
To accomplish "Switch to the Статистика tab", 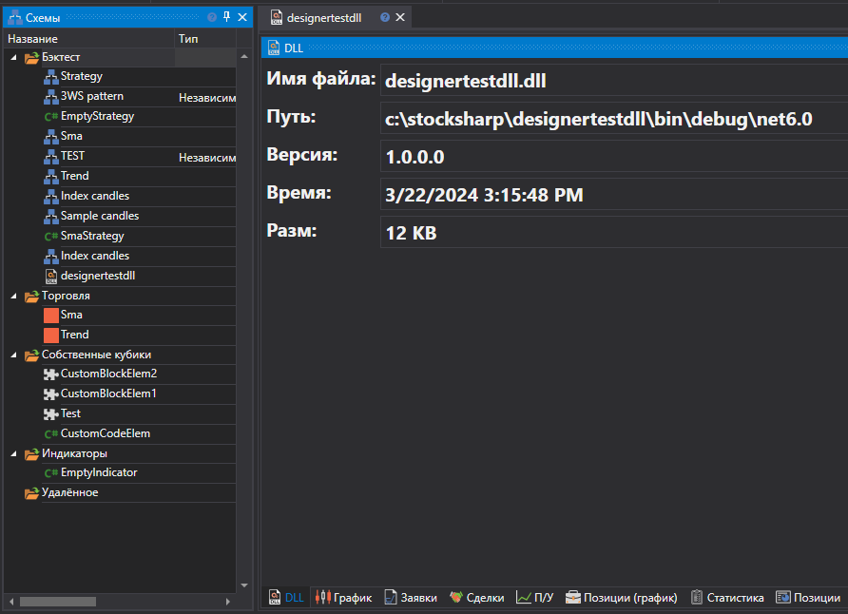I will [727, 597].
